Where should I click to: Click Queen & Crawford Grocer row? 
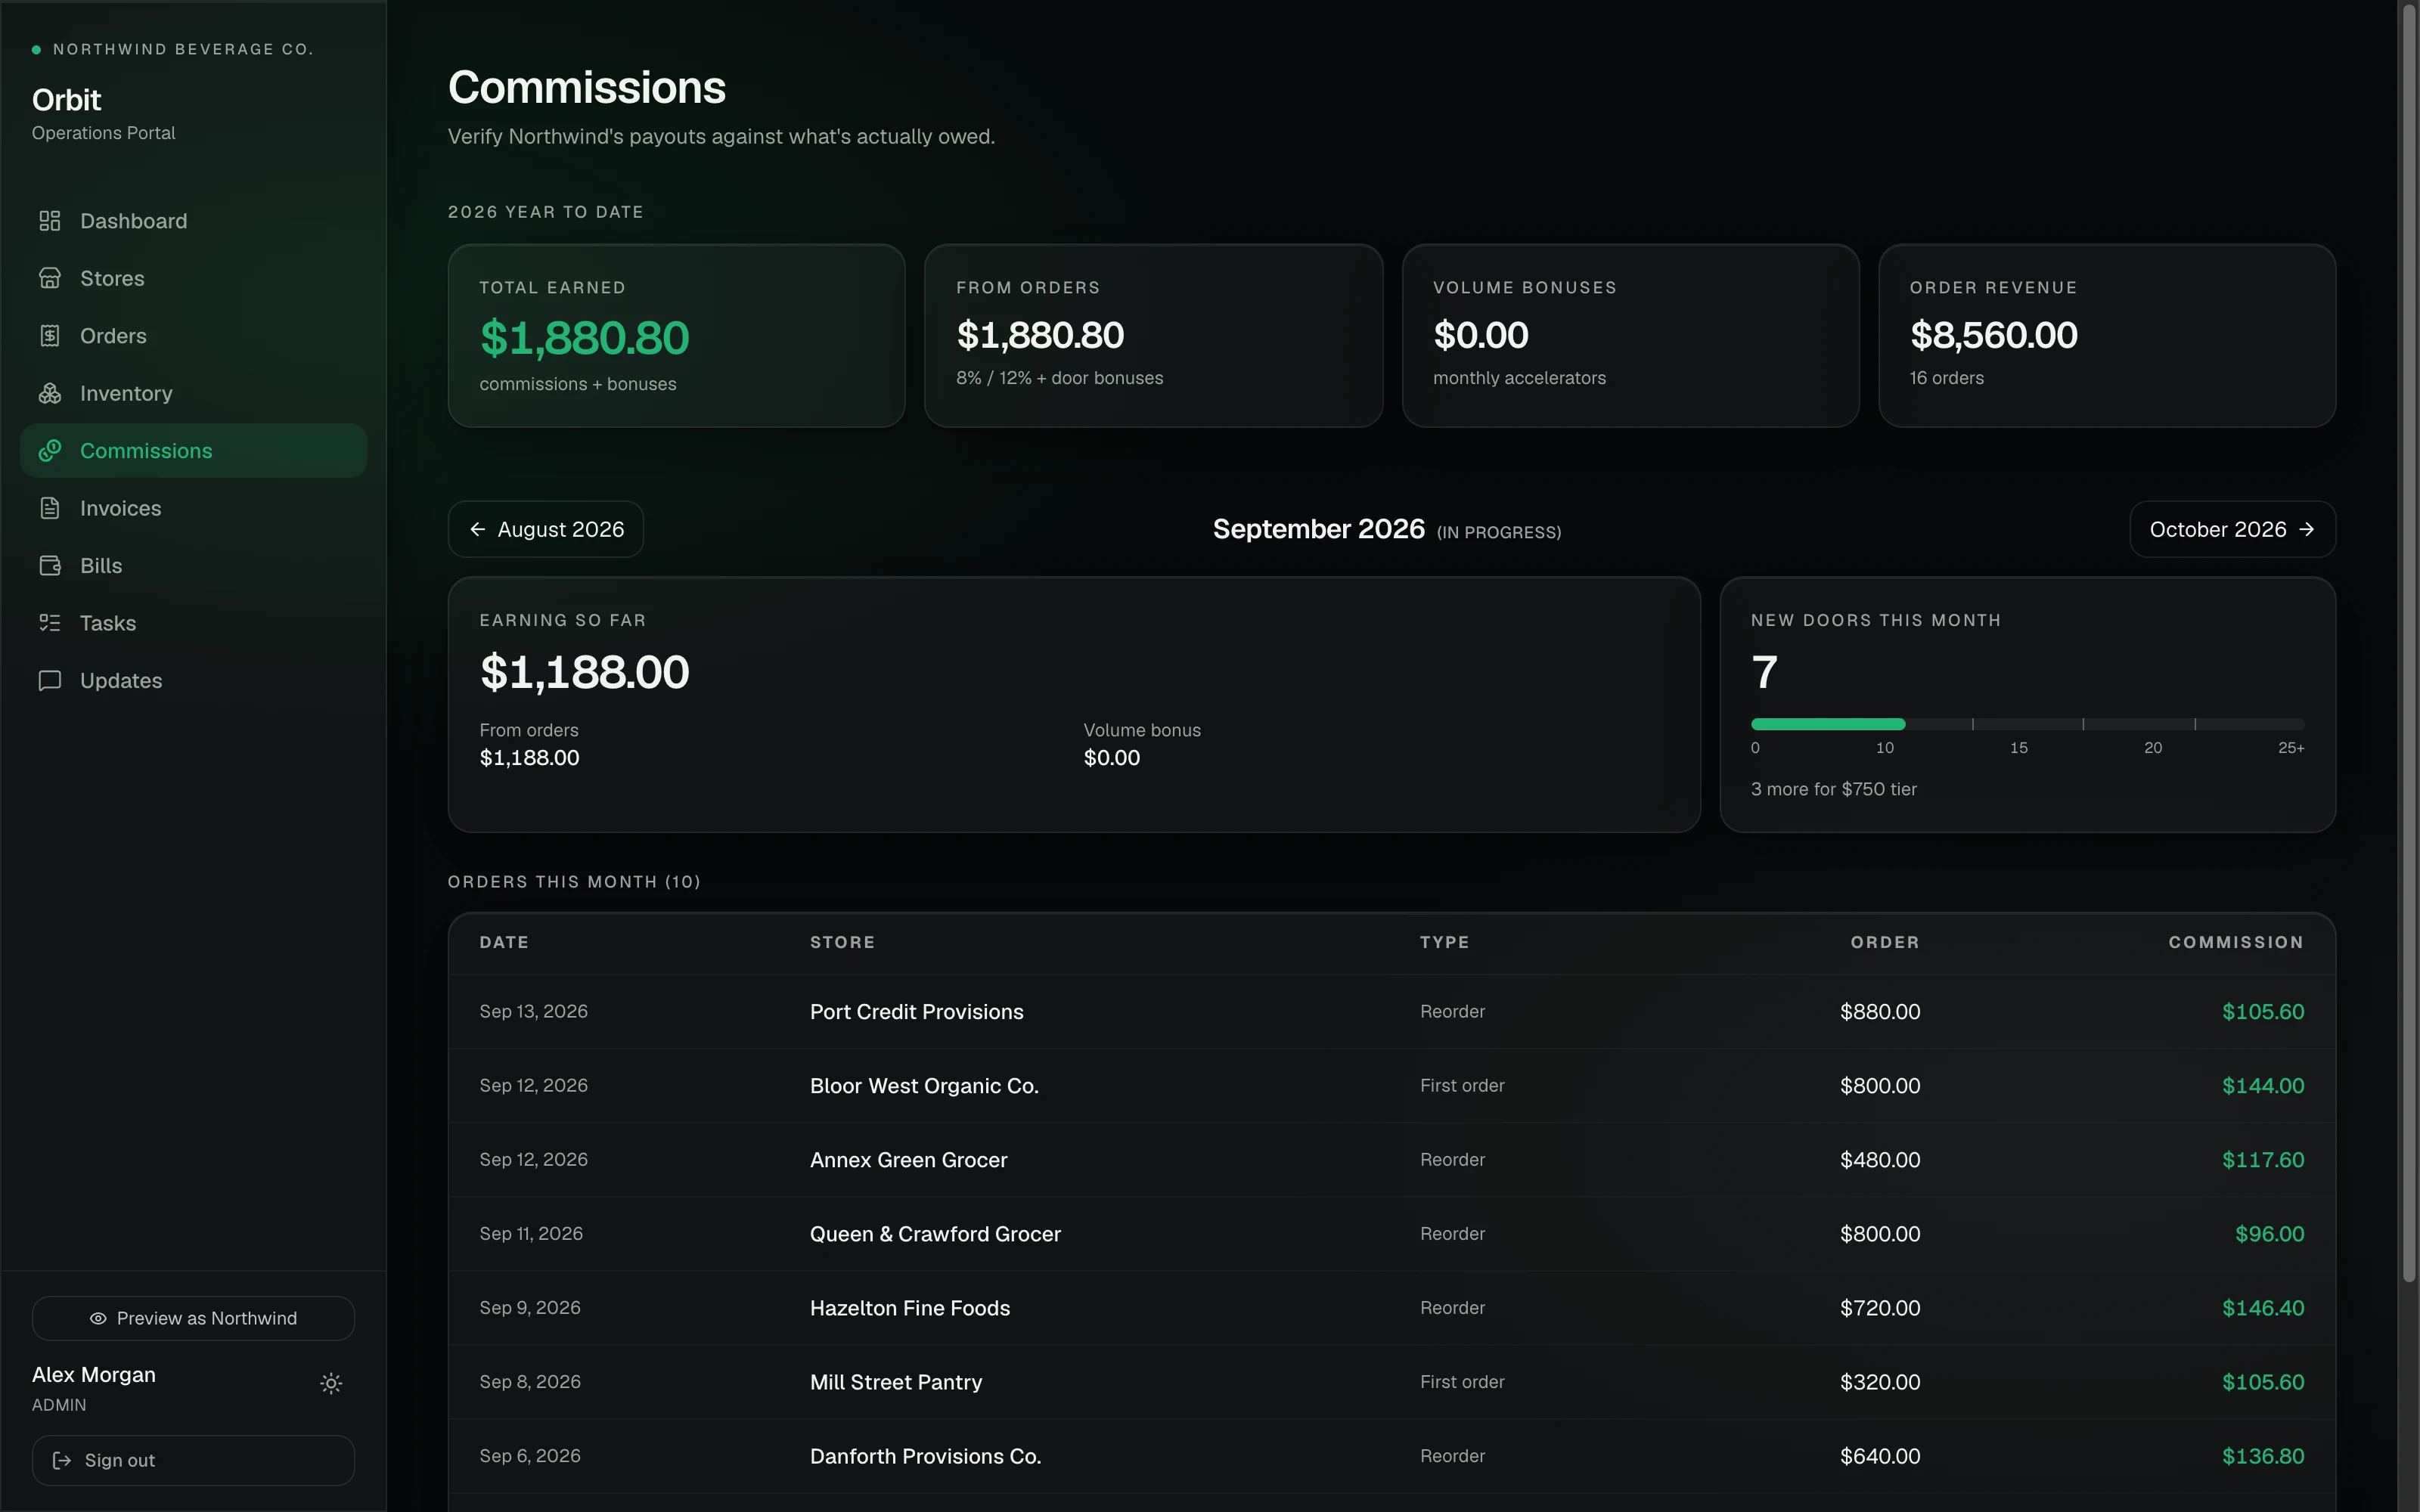coord(1392,1234)
